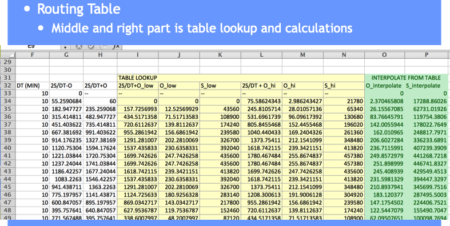Click cell with value 12.52569929
This screenshot has height=226, width=450.
(x=179, y=109)
